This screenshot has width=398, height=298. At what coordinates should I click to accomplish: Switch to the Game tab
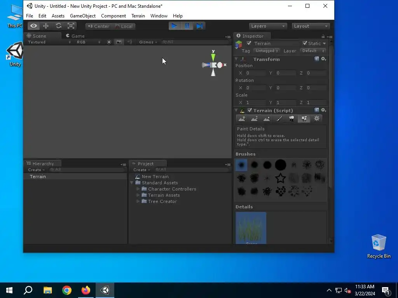[x=75, y=36]
